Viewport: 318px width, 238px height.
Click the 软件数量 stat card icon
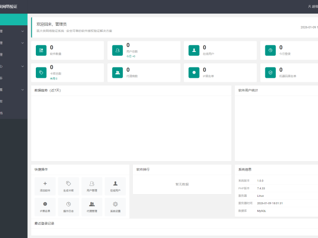pyautogui.click(x=41, y=50)
